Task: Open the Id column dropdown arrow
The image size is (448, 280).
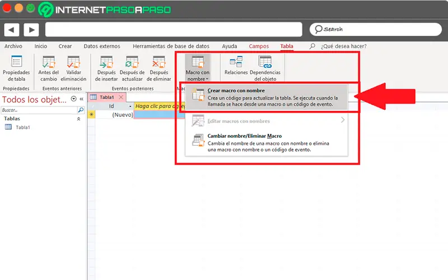Action: (130, 106)
